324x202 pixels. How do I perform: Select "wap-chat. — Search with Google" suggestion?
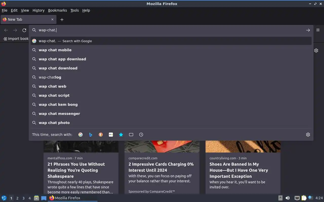pos(171,41)
